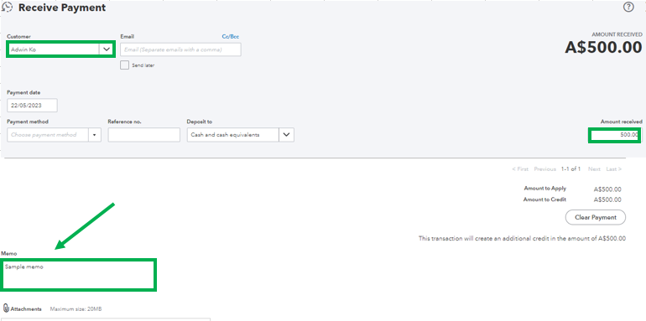
Task: Click the Receive Payment title
Action: coord(62,8)
